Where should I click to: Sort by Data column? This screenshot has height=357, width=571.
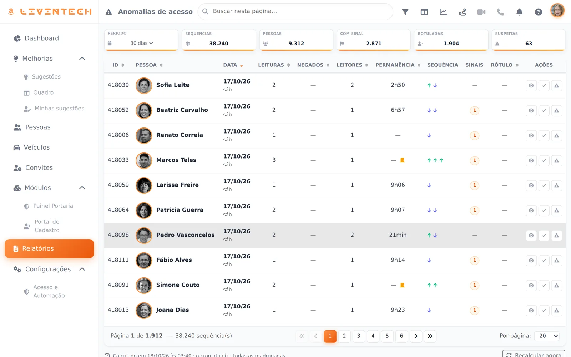(x=233, y=65)
